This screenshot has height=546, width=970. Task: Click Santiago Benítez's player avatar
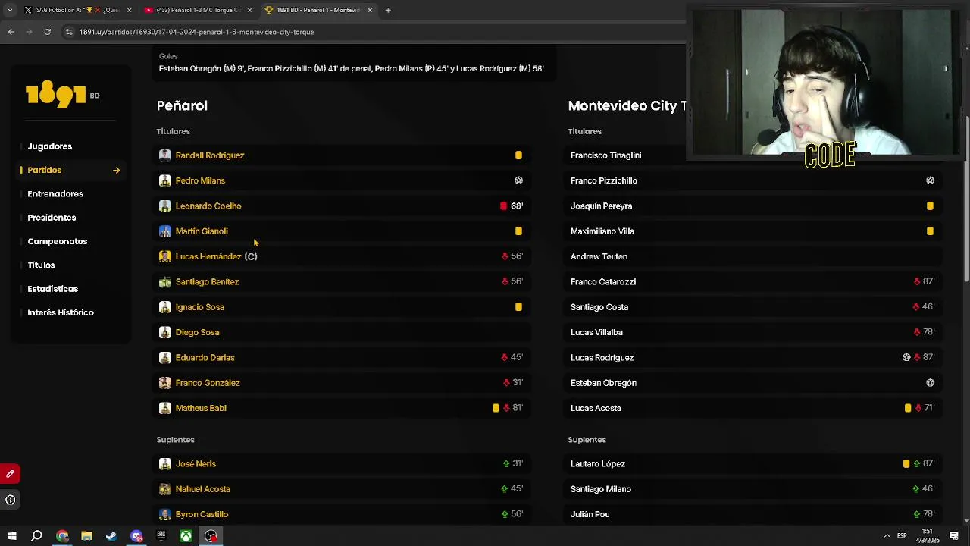(x=164, y=281)
